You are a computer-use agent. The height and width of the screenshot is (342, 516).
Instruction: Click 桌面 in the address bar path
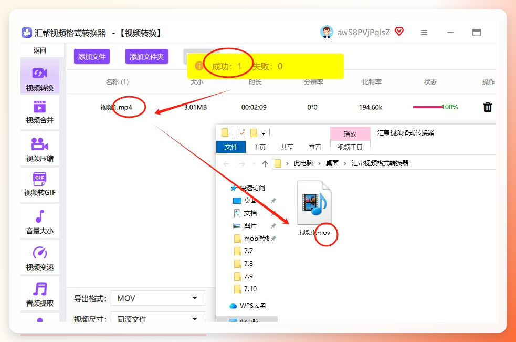point(332,163)
